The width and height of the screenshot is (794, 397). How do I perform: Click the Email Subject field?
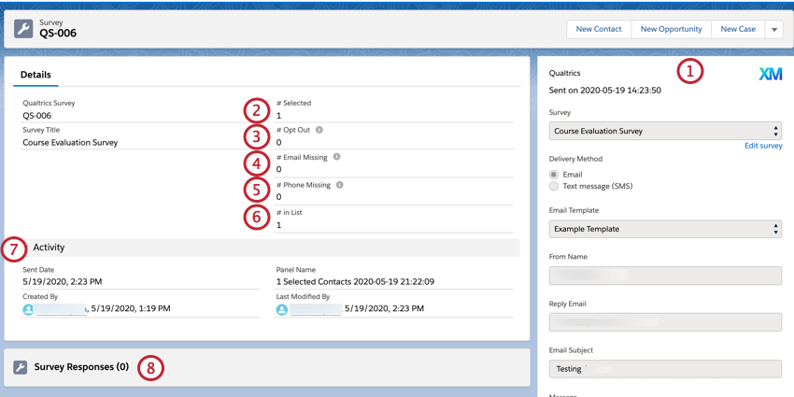(665, 369)
